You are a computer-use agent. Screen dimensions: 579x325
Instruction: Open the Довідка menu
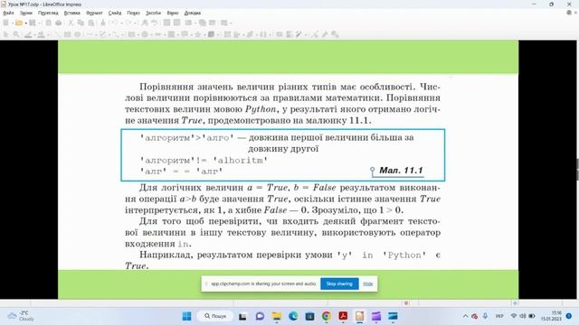193,13
